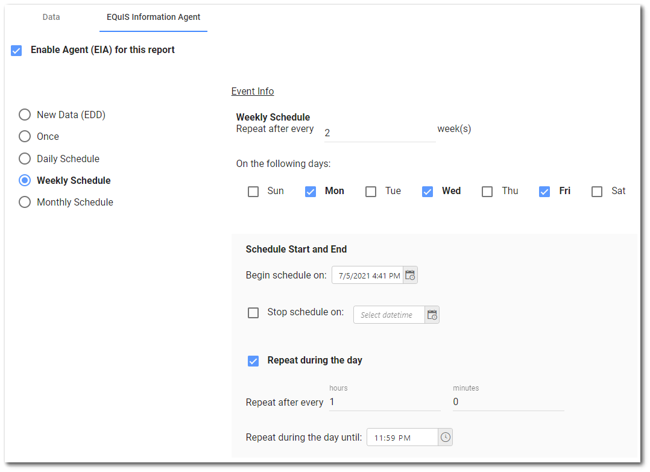Viewport: 650px width, 472px height.
Task: Click the minutes repeat interval field
Action: point(508,402)
